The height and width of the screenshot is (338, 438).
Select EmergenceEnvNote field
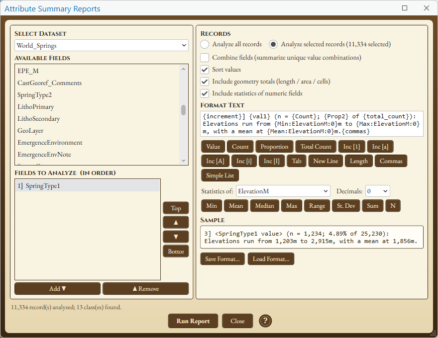97,155
